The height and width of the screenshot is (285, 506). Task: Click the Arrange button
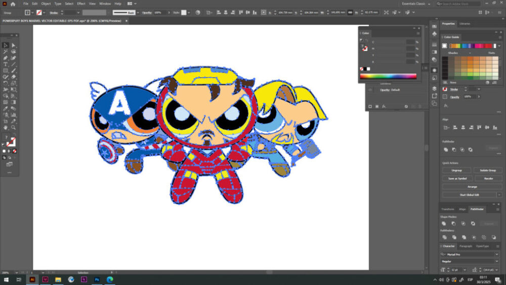[472, 187]
